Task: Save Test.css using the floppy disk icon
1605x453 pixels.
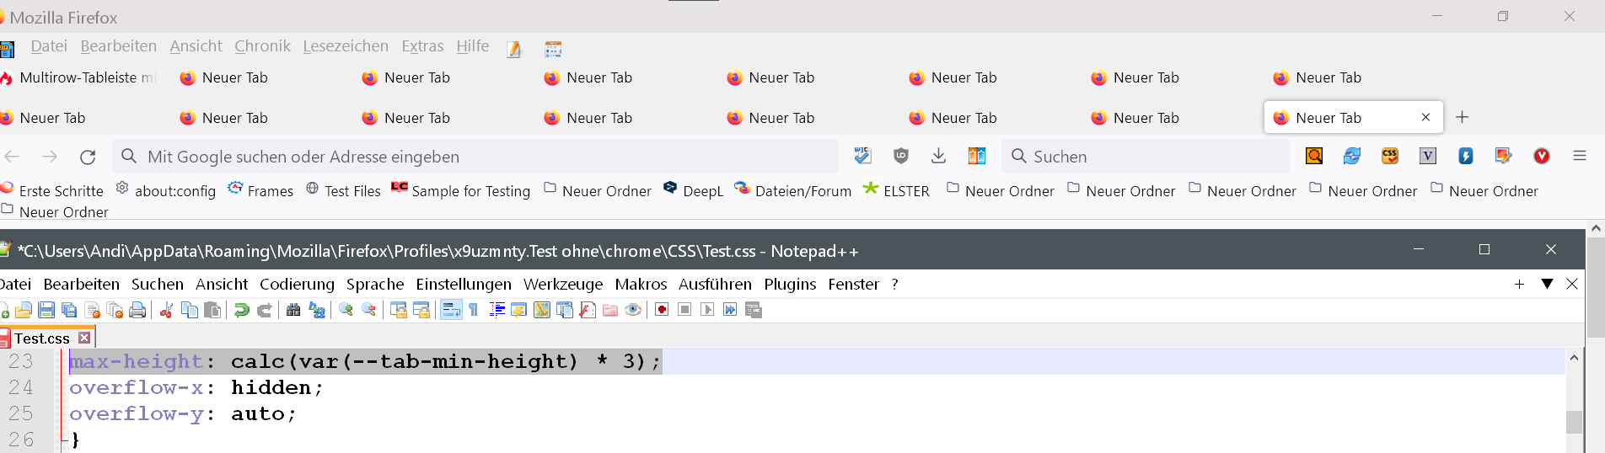Action: 46,310
